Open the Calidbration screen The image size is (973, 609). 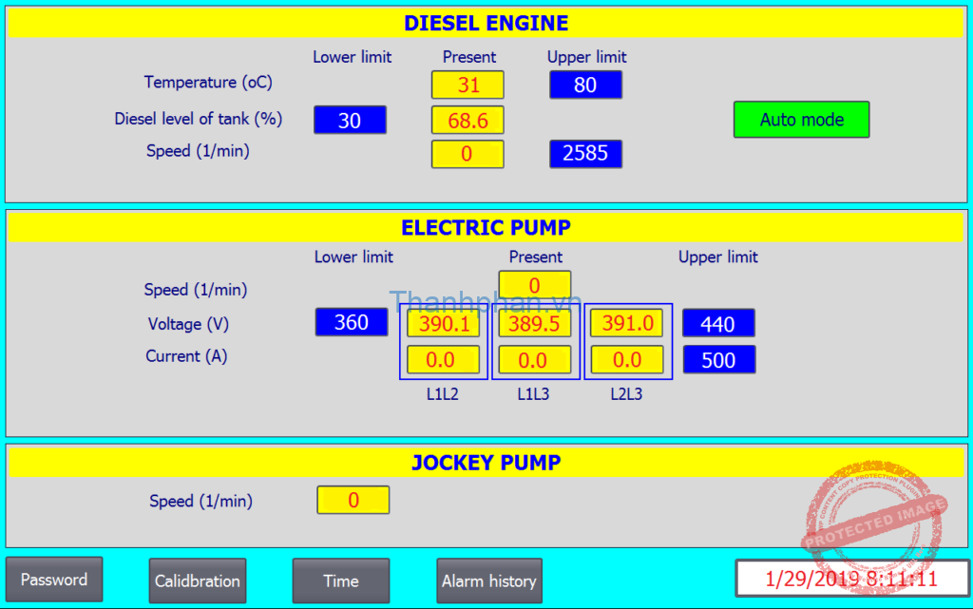pyautogui.click(x=198, y=580)
